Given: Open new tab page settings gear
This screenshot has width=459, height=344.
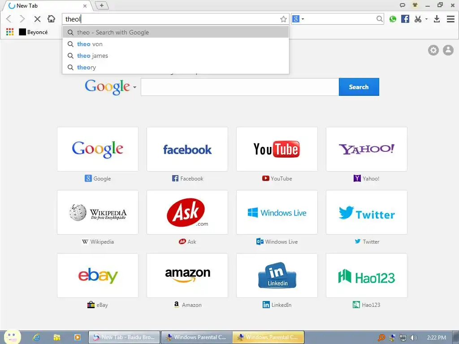Looking at the screenshot, I should (433, 50).
